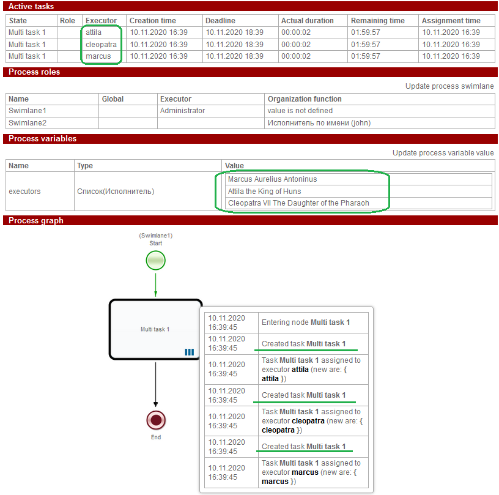Image resolution: width=499 pixels, height=495 pixels.
Task: Click executor attila in Active tasks
Action: tap(94, 32)
